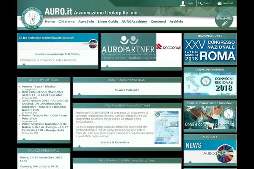This screenshot has height=169, width=254.
Task: Open the Nuova convenzione AUROSafe link
Action: 58,54
